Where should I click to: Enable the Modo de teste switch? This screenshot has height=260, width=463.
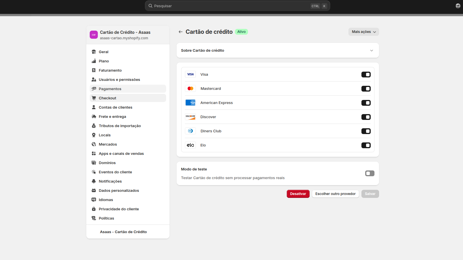tap(370, 173)
